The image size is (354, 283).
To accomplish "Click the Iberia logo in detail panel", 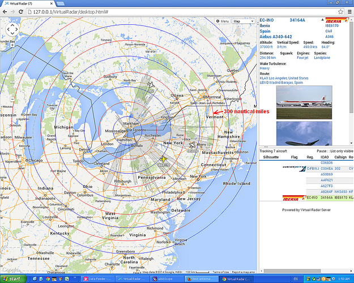I will click(x=336, y=20).
